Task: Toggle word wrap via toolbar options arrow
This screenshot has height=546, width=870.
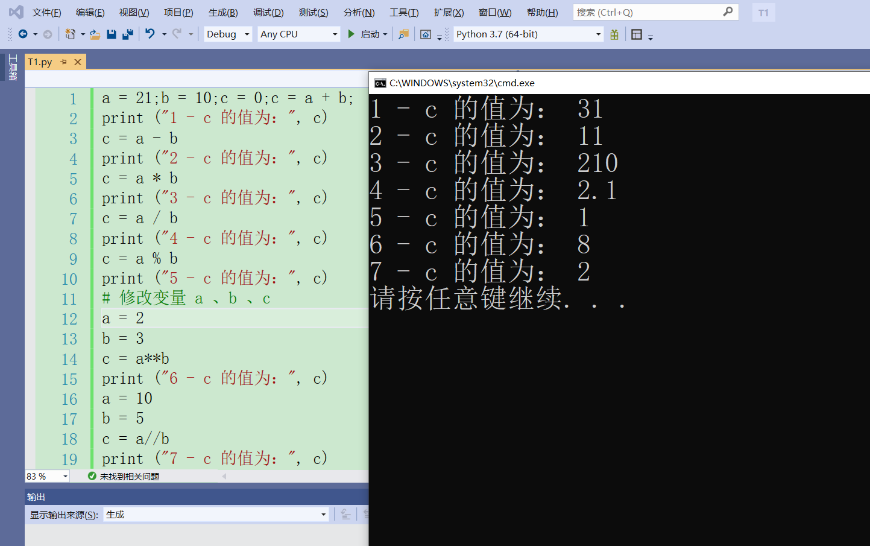Action: coord(649,36)
